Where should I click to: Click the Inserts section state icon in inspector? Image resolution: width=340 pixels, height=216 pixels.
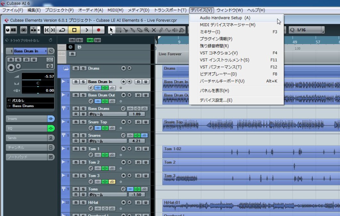(51, 119)
